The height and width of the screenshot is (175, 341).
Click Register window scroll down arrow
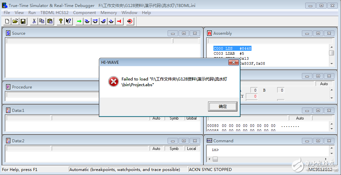pyautogui.click(x=331, y=98)
